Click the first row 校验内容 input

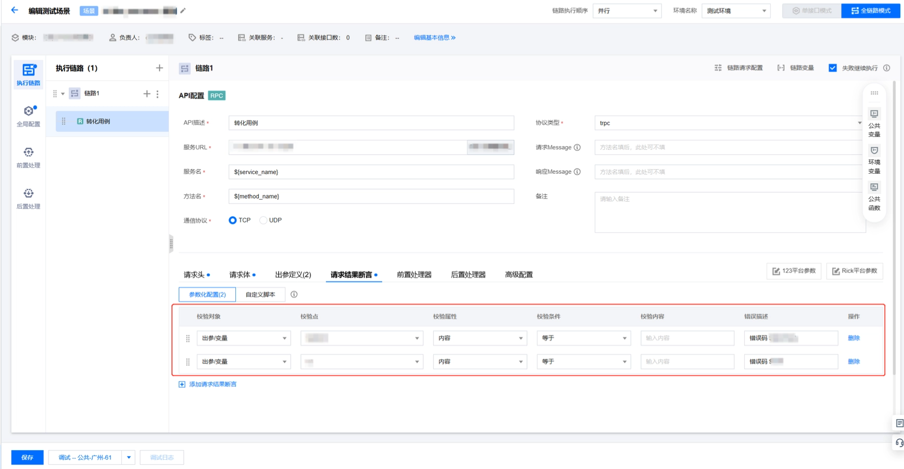pyautogui.click(x=687, y=338)
